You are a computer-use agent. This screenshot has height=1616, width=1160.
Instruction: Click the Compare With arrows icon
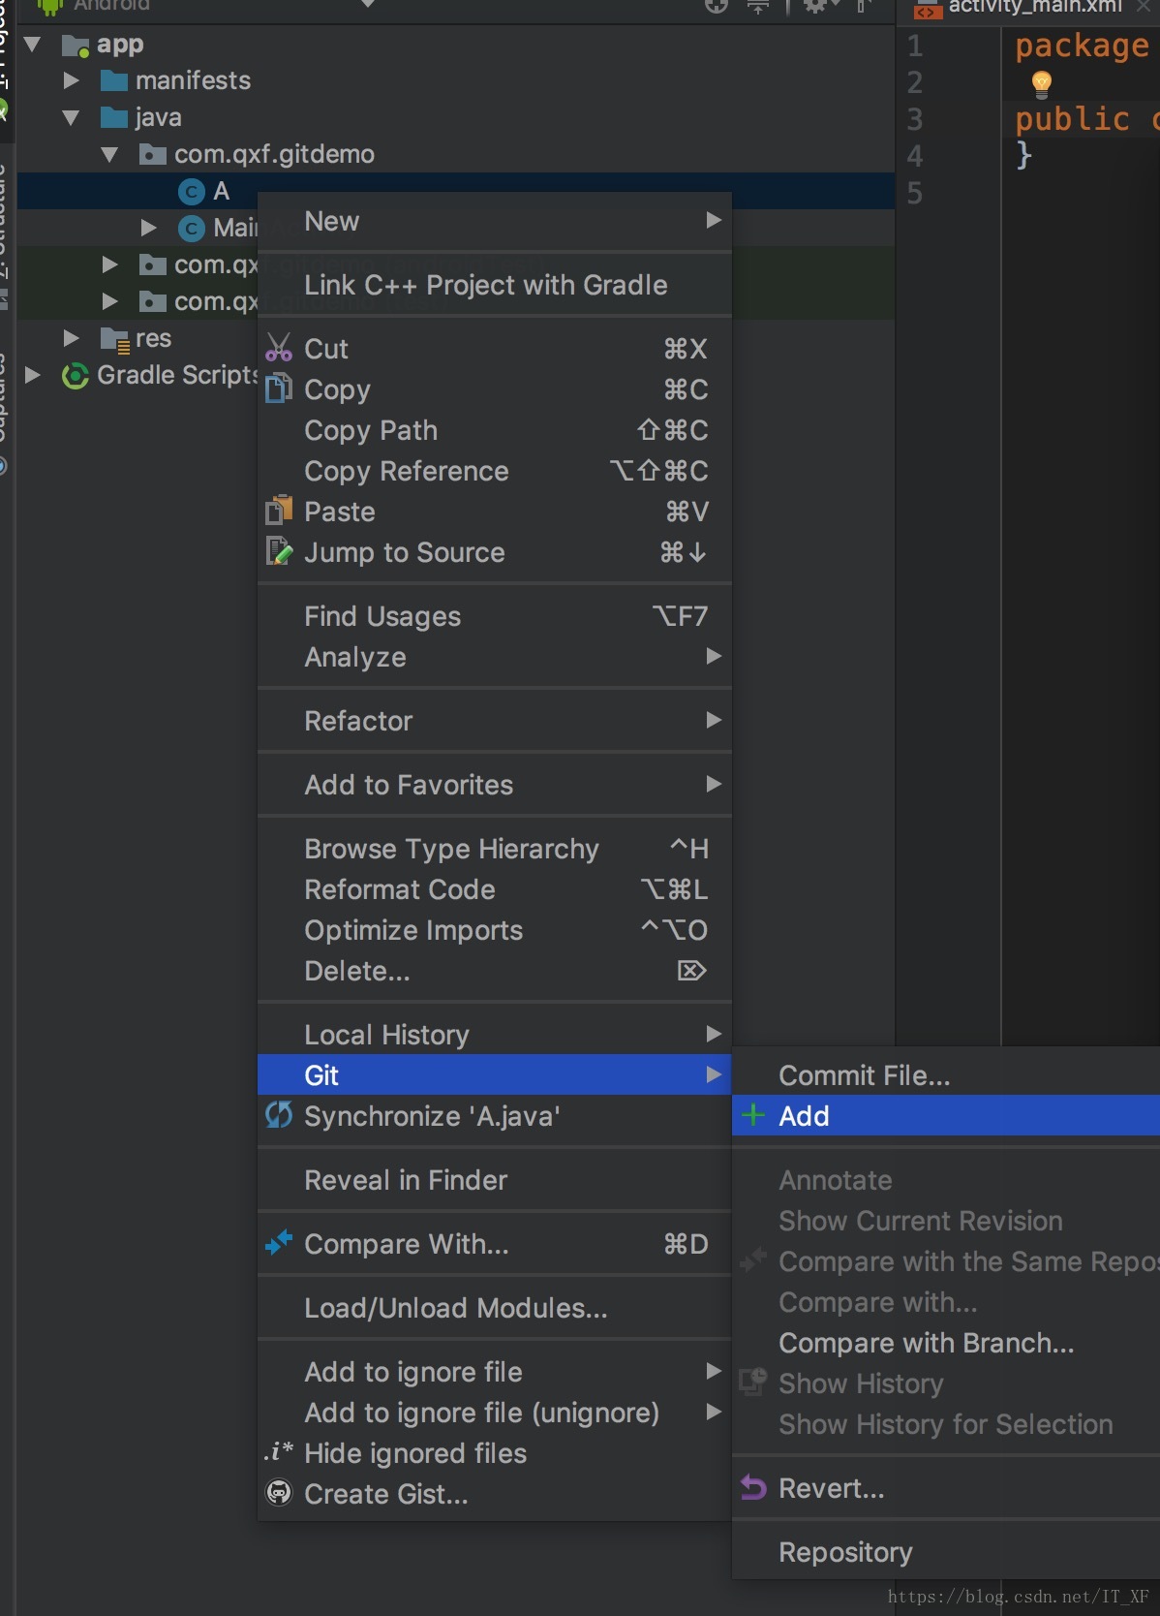pos(279,1243)
